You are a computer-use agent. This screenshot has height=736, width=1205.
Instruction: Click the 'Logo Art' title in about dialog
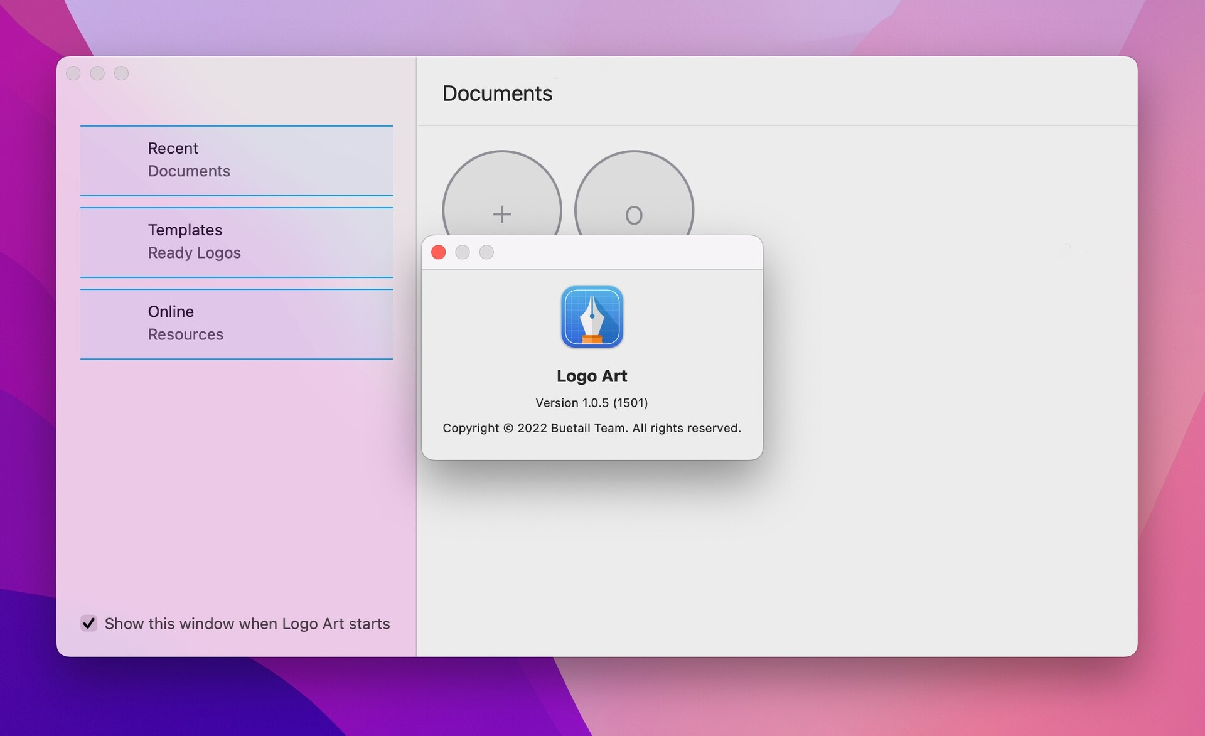[x=592, y=376]
